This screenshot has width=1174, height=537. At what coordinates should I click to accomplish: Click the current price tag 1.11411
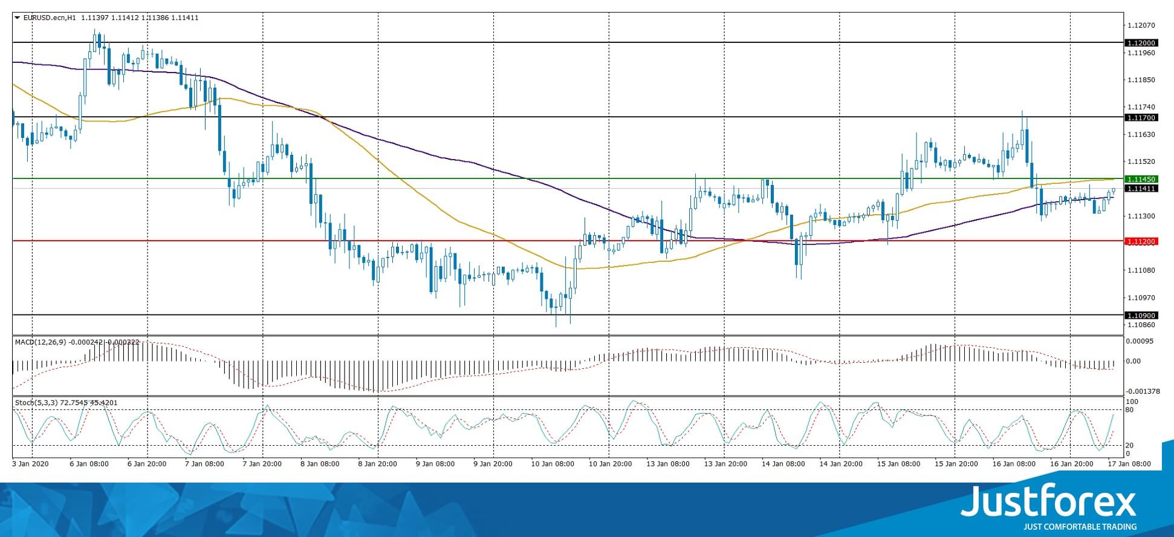[1140, 189]
